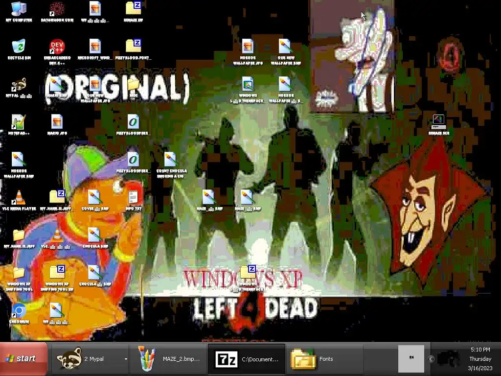The height and width of the screenshot is (376, 501).
Task: Switch to 7-Zip C:\Document... window
Action: click(247, 359)
